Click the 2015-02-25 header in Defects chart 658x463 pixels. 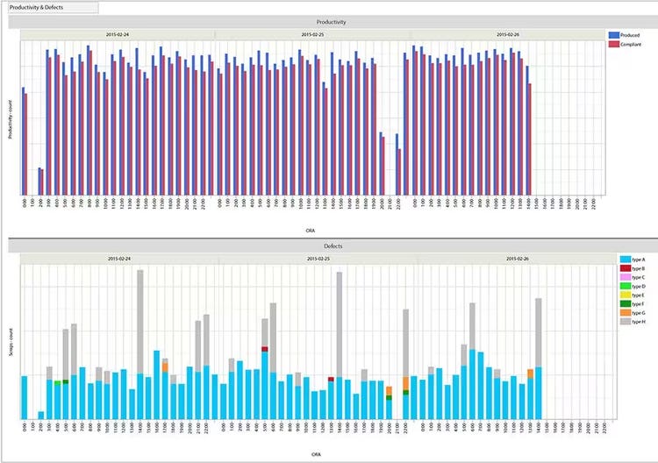pos(318,259)
